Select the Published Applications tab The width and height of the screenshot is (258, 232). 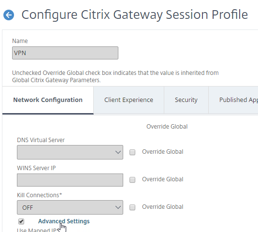[x=233, y=100]
